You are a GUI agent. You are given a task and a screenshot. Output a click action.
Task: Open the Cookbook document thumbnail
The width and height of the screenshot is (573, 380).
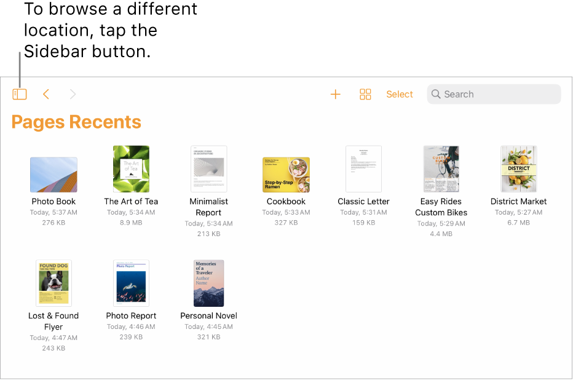click(x=286, y=175)
